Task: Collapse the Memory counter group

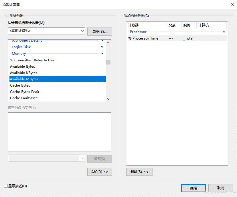Action: [102, 53]
